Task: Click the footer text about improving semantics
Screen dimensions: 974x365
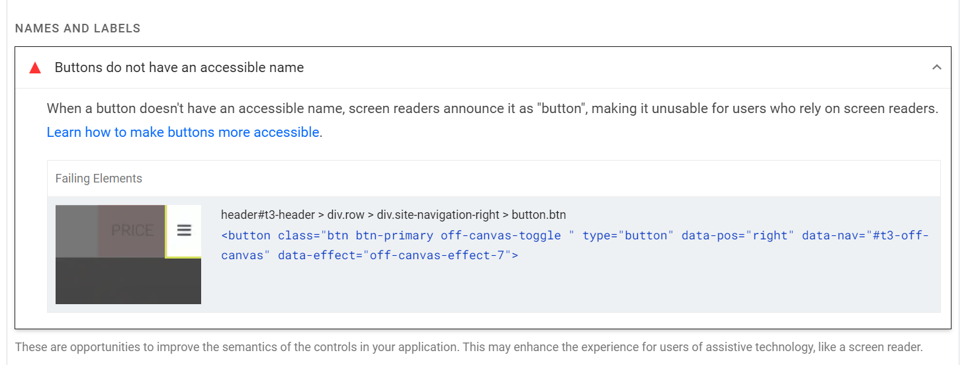Action: click(468, 347)
